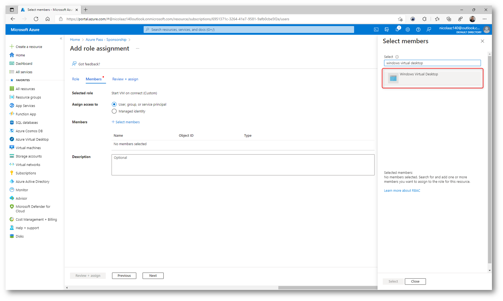Open the browser favorites star list
The image size is (503, 301).
click(x=437, y=19)
